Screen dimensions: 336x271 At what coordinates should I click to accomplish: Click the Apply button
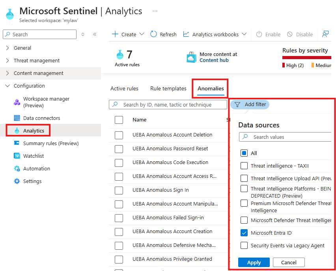pos(254,262)
